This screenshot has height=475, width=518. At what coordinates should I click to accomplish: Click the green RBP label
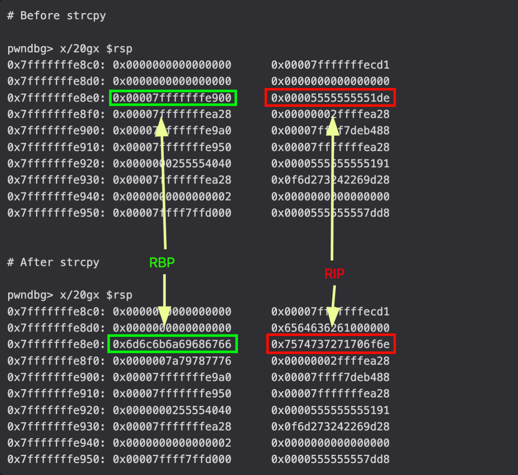click(162, 262)
